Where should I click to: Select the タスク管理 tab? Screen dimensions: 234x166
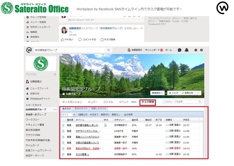tap(148, 102)
